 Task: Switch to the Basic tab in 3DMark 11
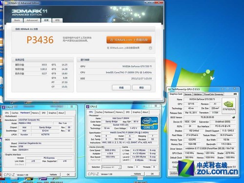17,20
